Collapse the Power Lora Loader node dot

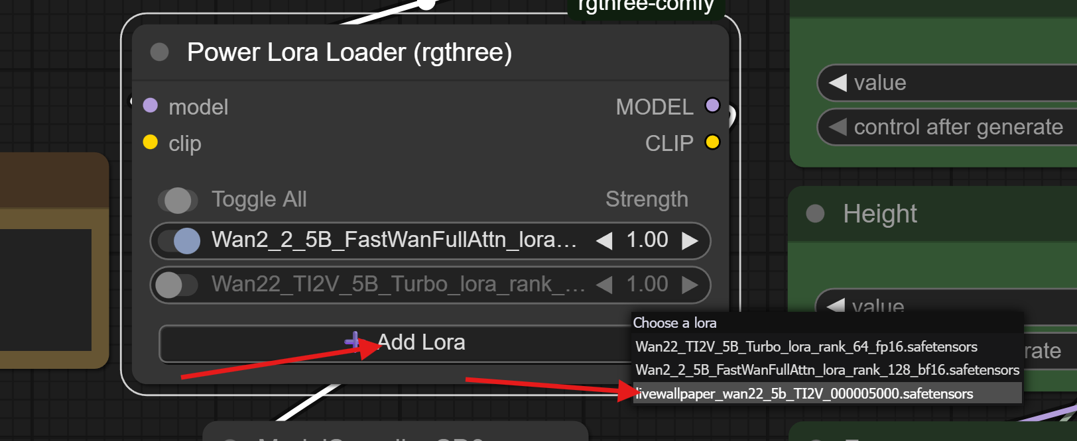(x=159, y=52)
